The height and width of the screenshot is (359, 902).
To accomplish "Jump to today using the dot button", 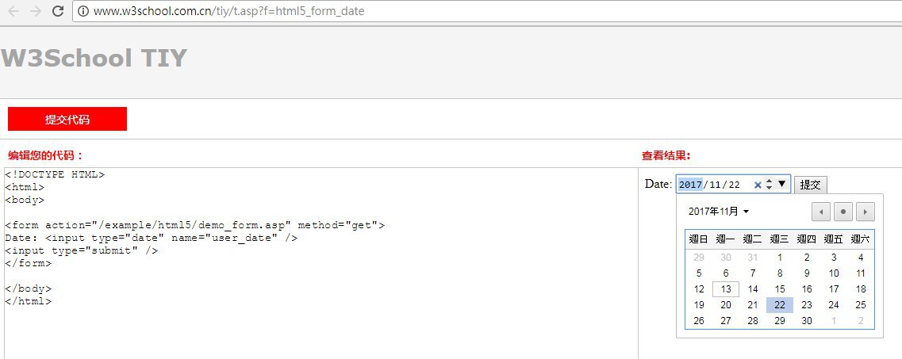I will click(x=843, y=212).
